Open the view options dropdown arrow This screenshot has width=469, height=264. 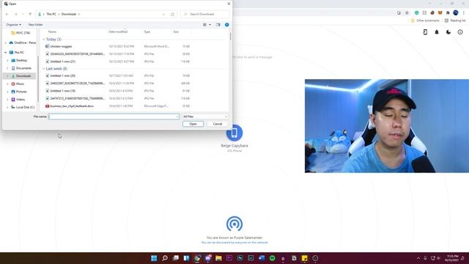pos(210,24)
